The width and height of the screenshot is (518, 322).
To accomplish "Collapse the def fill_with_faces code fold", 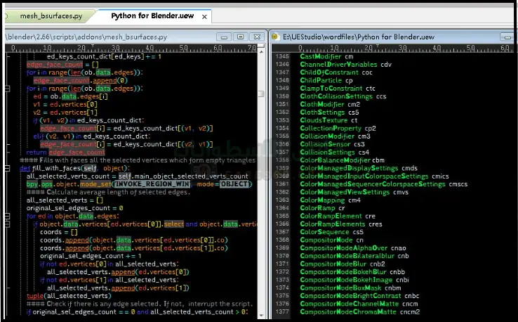I will (7, 169).
